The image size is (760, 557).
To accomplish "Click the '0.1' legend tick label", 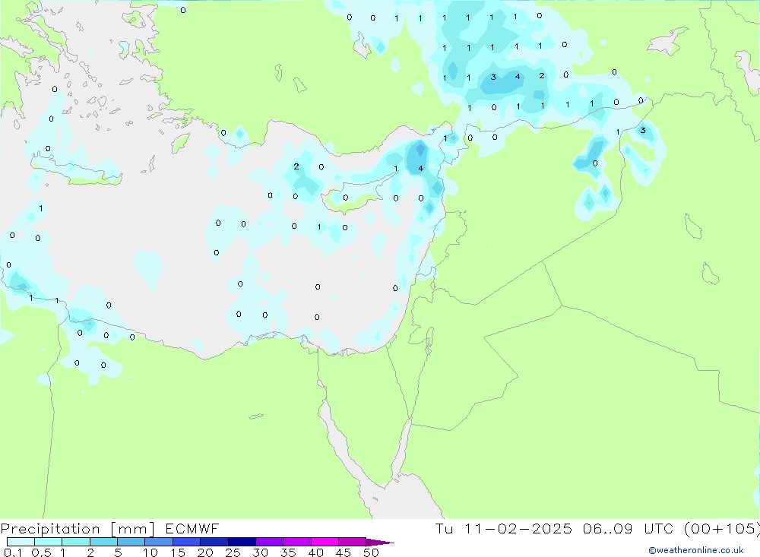I will click(13, 552).
